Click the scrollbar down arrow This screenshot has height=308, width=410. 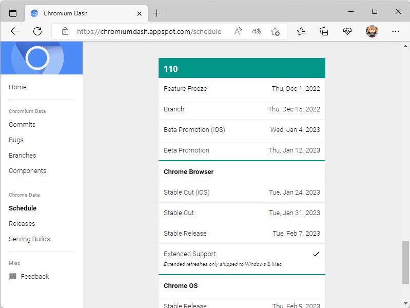[405, 303]
